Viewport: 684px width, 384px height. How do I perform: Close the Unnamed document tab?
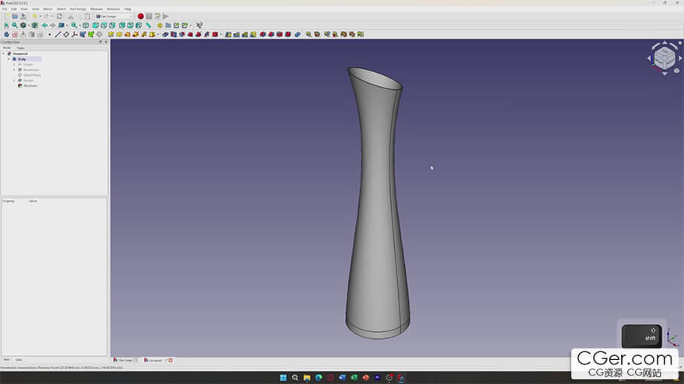click(x=170, y=360)
